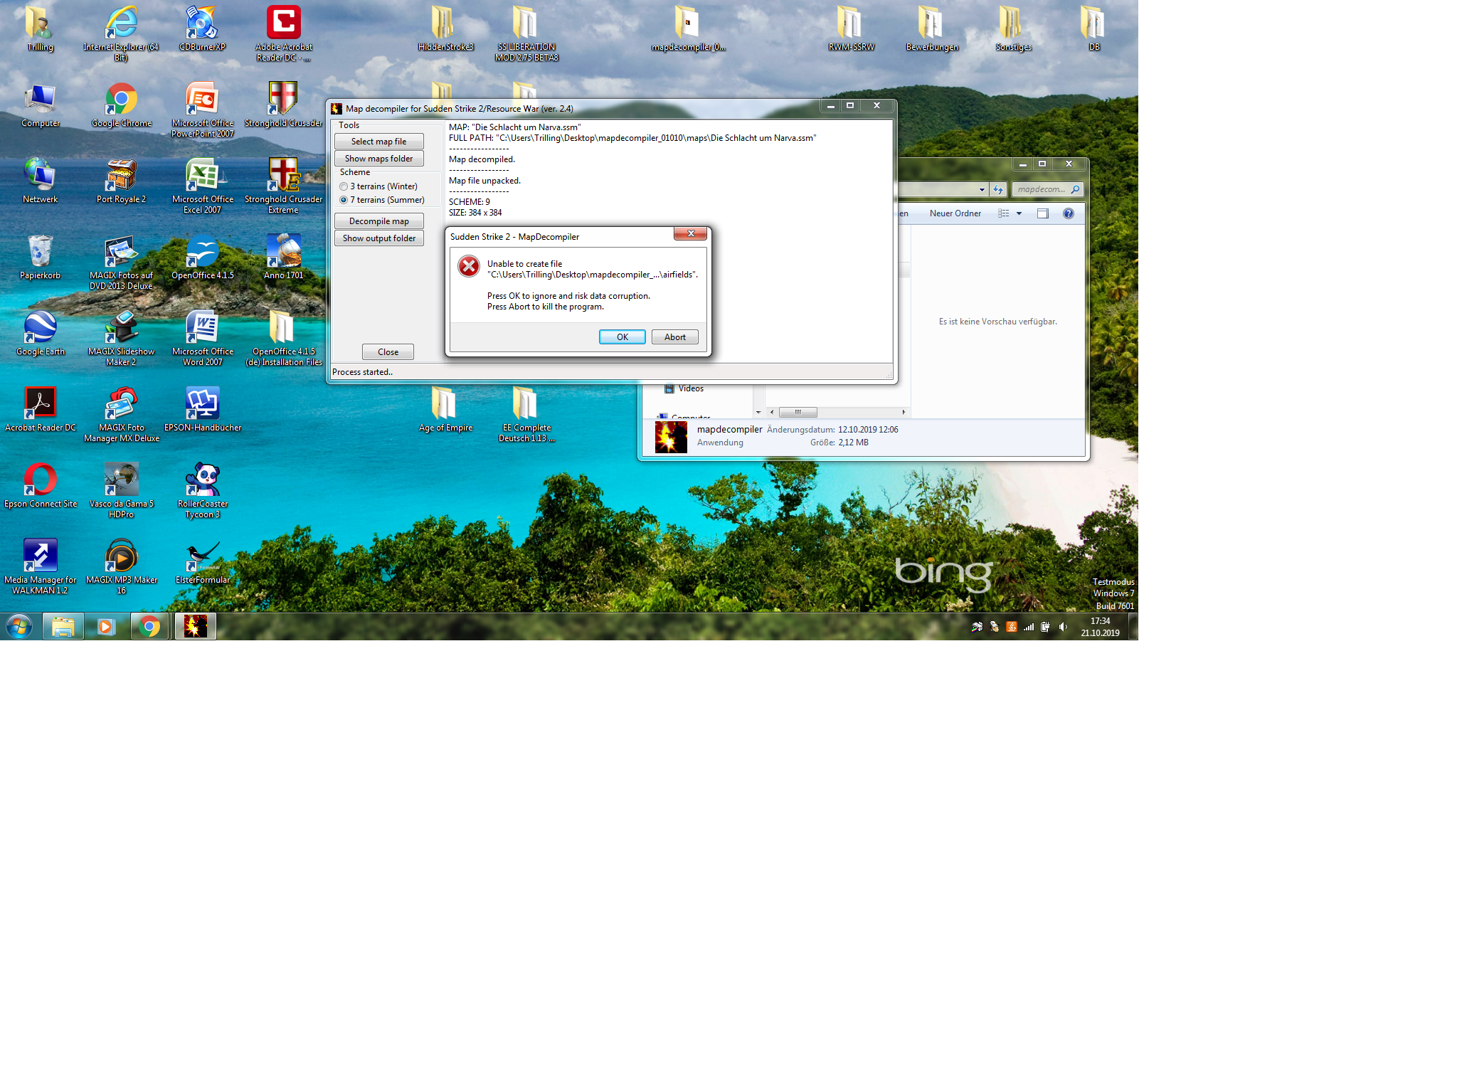
Task: Click Close in the Map decompiler window
Action: coord(388,352)
